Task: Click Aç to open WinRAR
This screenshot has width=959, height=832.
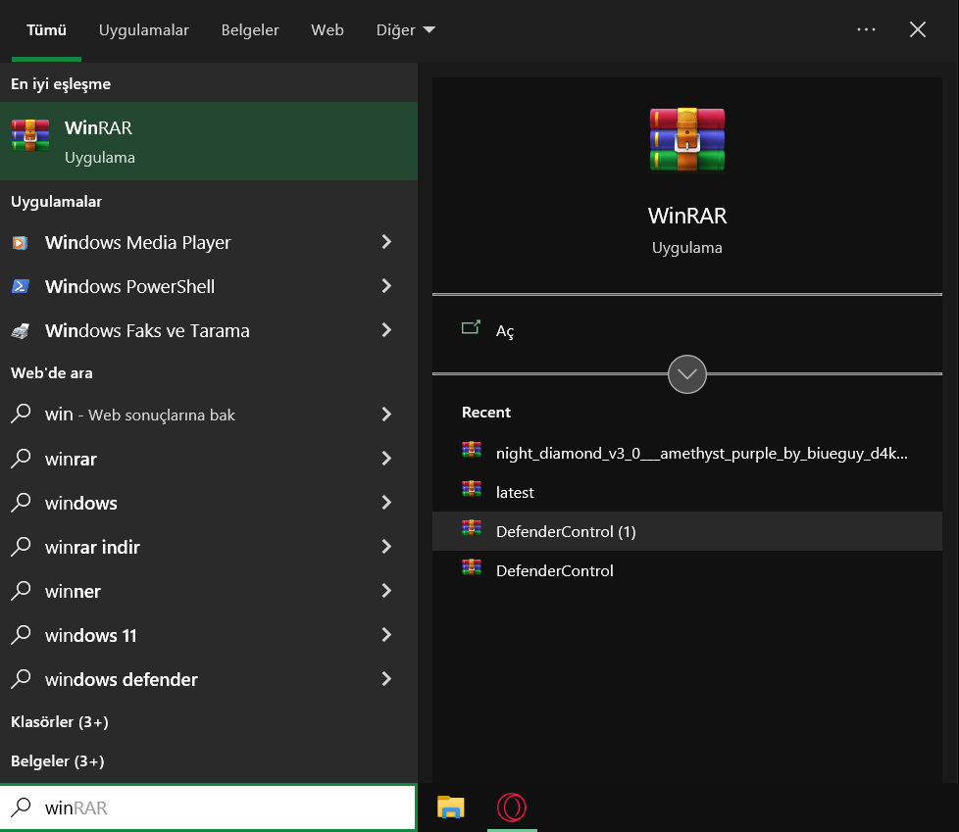Action: (x=505, y=330)
